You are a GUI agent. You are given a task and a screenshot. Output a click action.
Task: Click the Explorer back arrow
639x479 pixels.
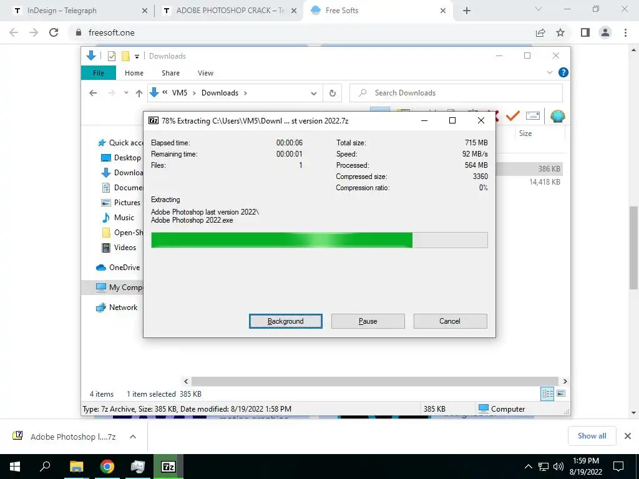(x=93, y=93)
